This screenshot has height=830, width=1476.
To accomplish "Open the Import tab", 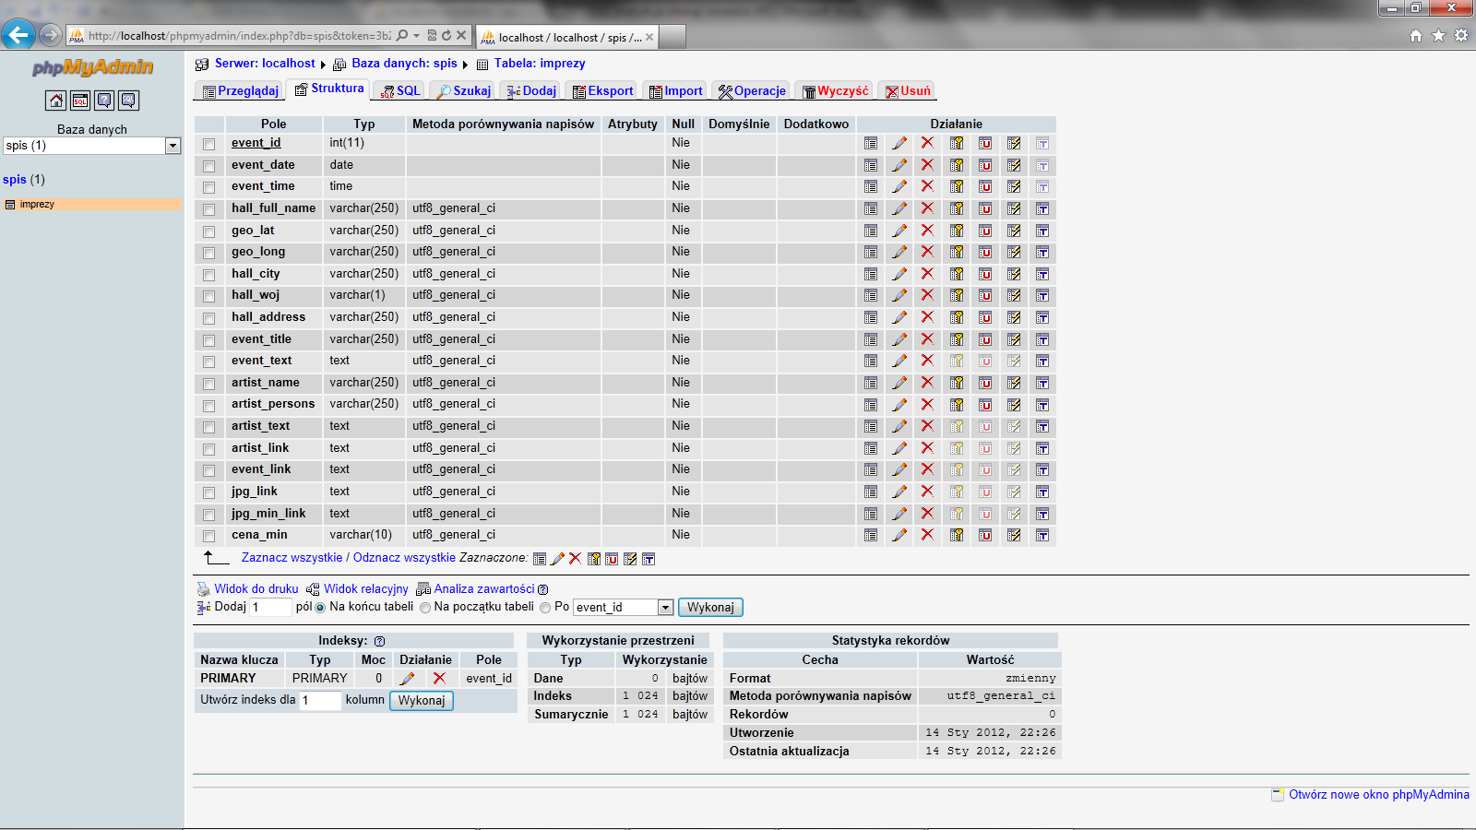I will (x=675, y=91).
